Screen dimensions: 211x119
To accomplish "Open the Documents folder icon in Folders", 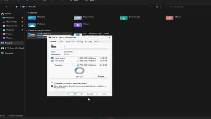I will tap(78, 18).
